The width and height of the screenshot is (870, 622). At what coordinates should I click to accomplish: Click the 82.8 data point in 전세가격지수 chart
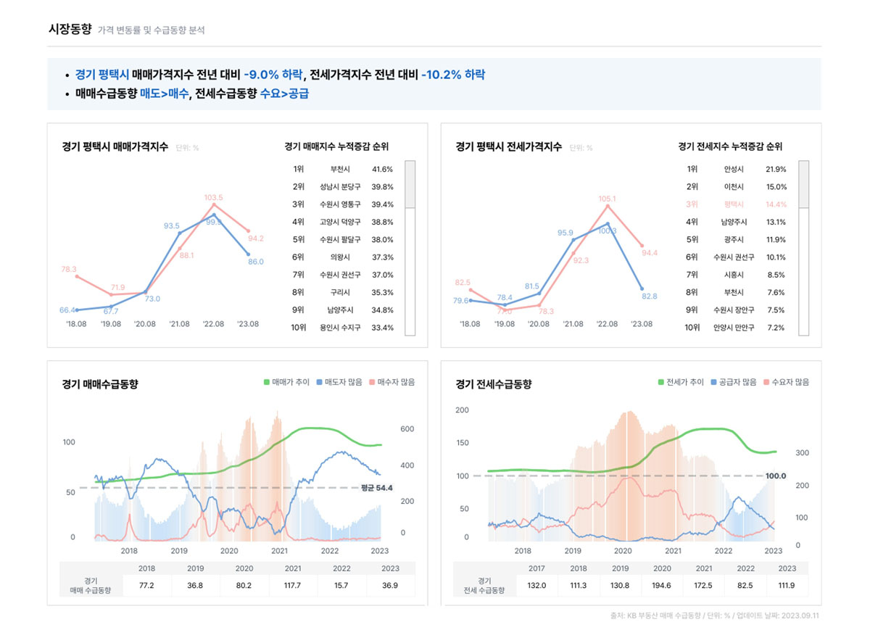click(x=642, y=288)
